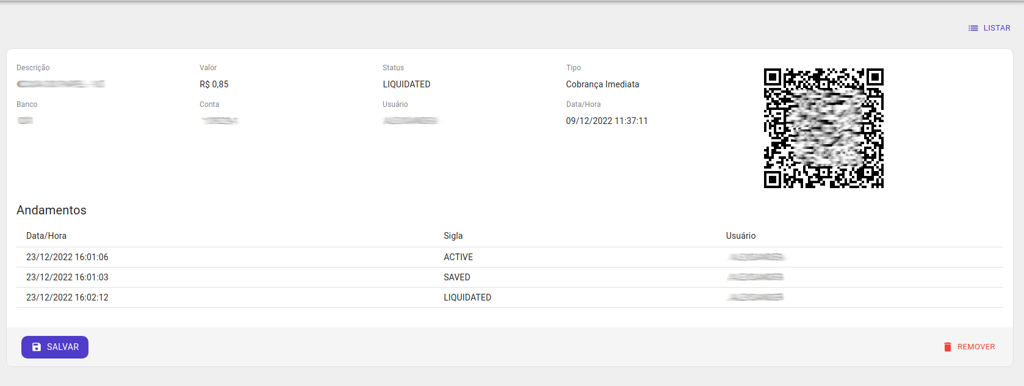Click the Andamentos heading
Screen dimensions: 1024x386
(x=51, y=210)
